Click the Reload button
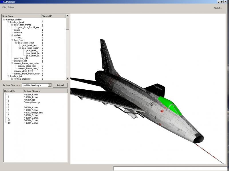Screen dimensions: 229x171 [x=60, y=85]
